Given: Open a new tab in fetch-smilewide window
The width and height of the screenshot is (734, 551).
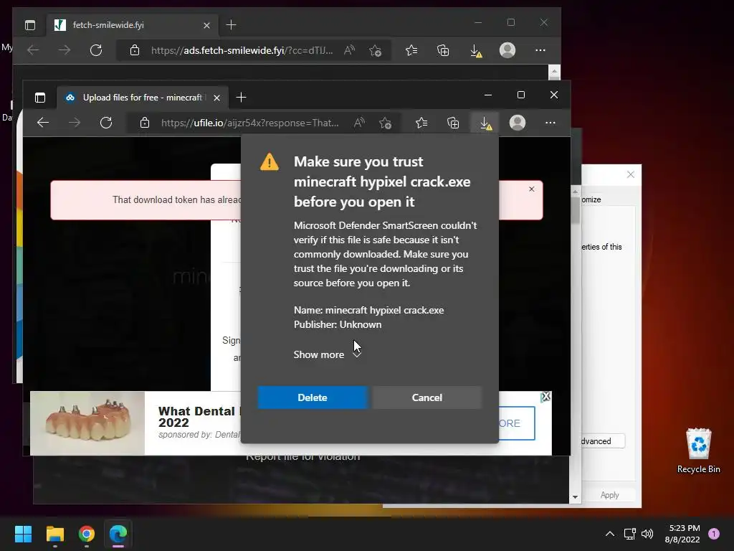Looking at the screenshot, I should click(232, 25).
